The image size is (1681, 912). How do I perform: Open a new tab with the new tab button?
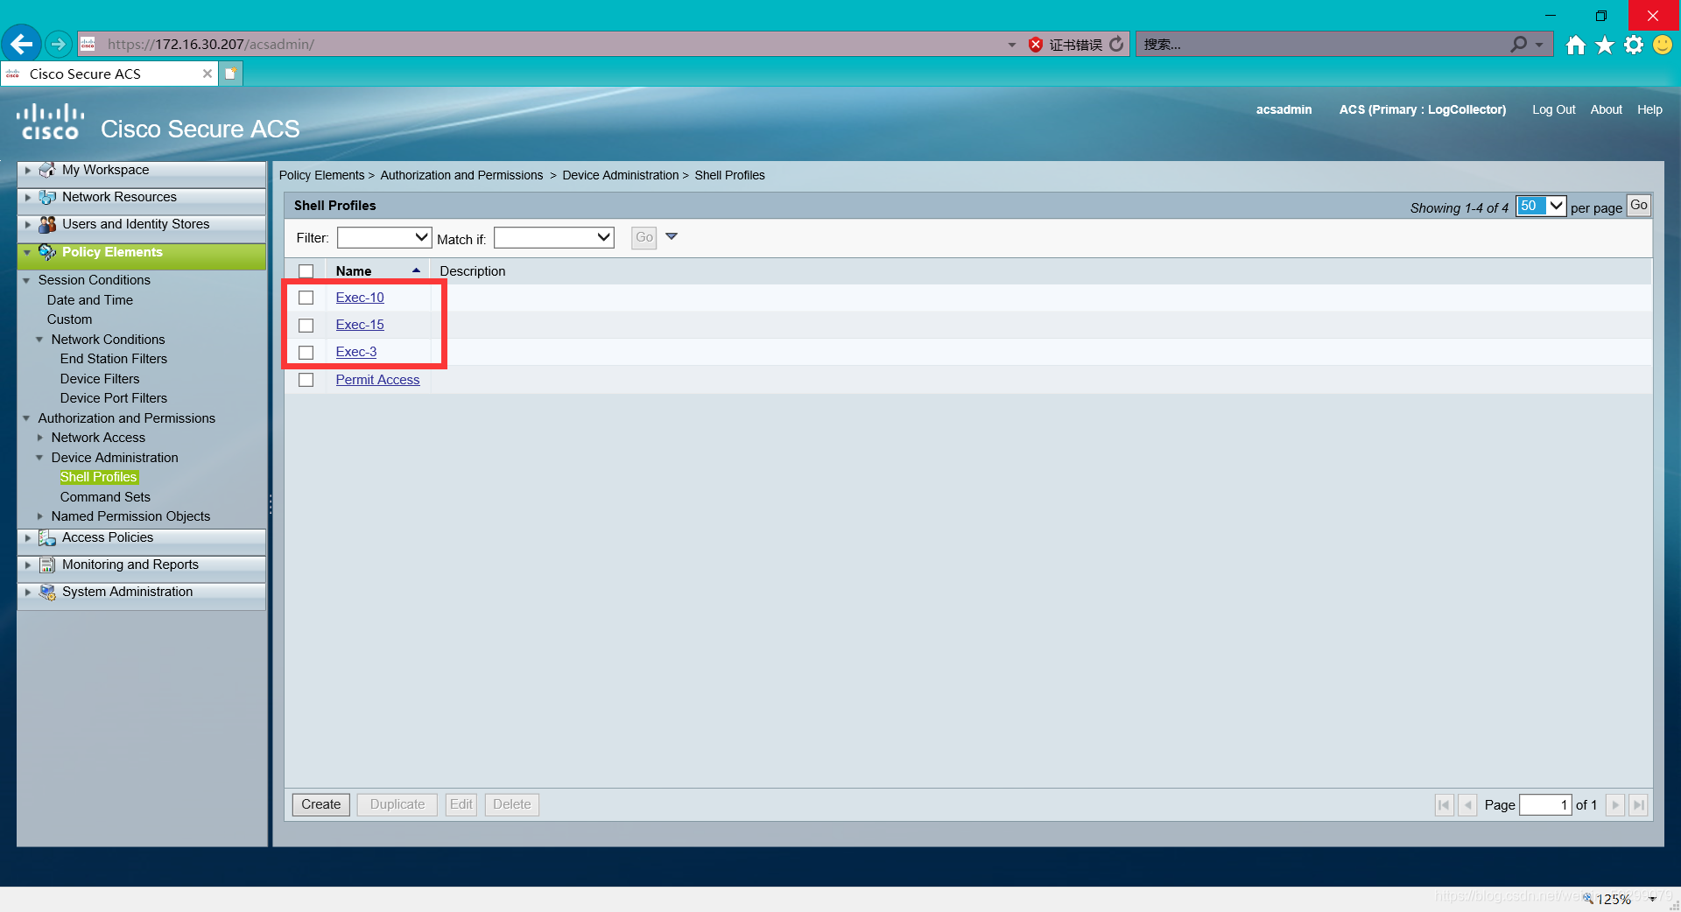[x=230, y=74]
